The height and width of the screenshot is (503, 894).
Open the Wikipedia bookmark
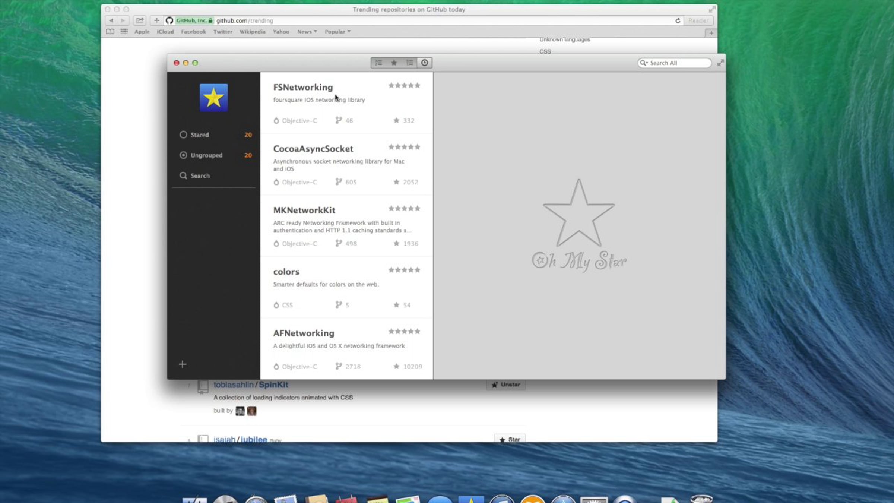coord(253,32)
